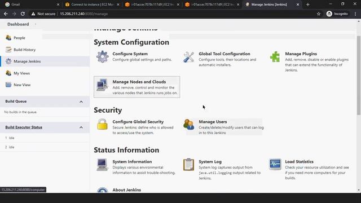Open the My Views link
The image size is (361, 203).
click(x=21, y=73)
